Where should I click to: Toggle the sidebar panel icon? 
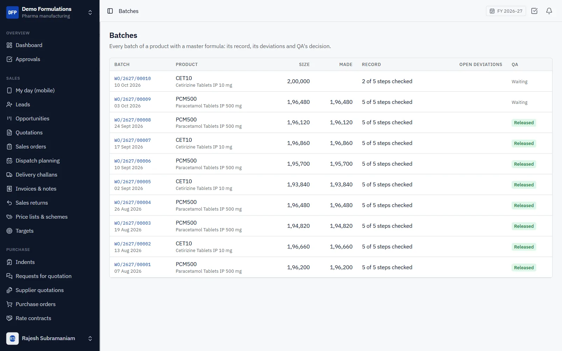110,11
